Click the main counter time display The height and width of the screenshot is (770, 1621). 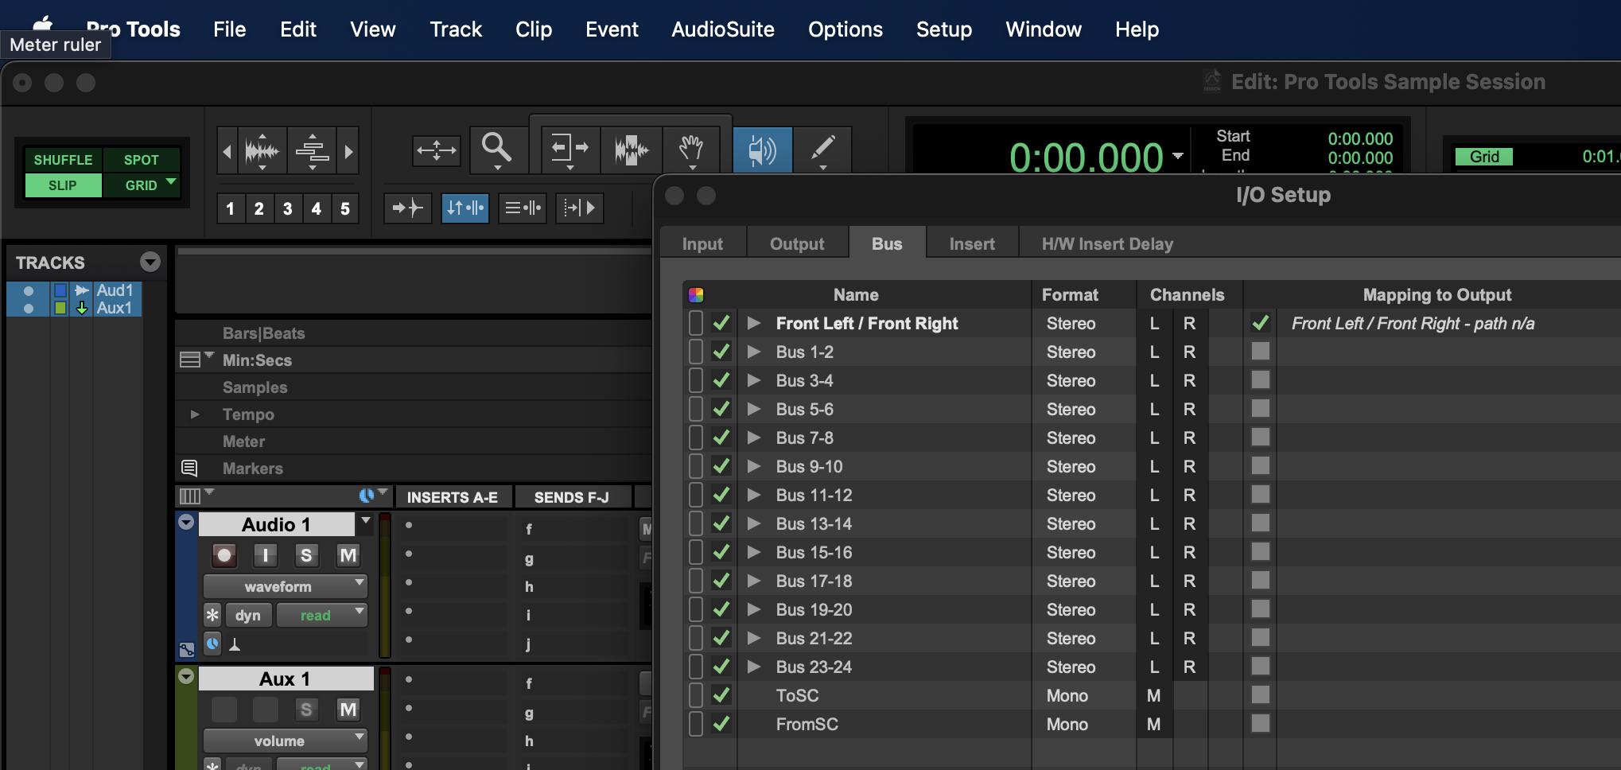click(1086, 157)
